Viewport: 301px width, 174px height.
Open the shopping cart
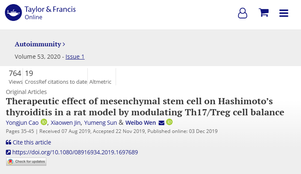click(x=264, y=13)
